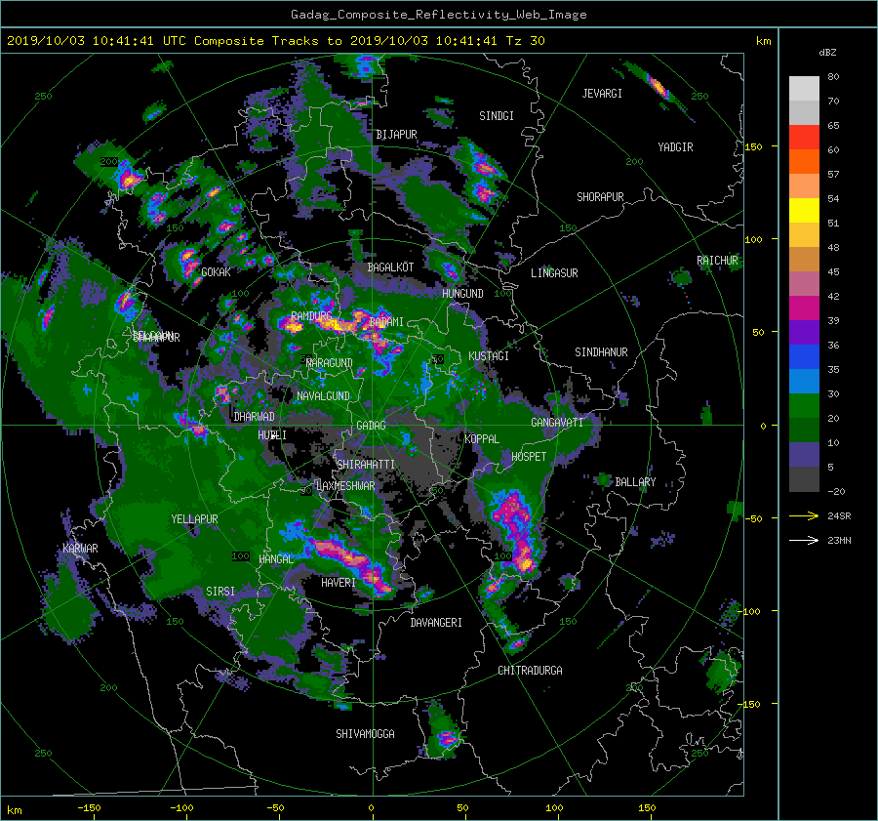The image size is (878, 821).
Task: Click the JEVARGI city label
Action: pyautogui.click(x=602, y=94)
